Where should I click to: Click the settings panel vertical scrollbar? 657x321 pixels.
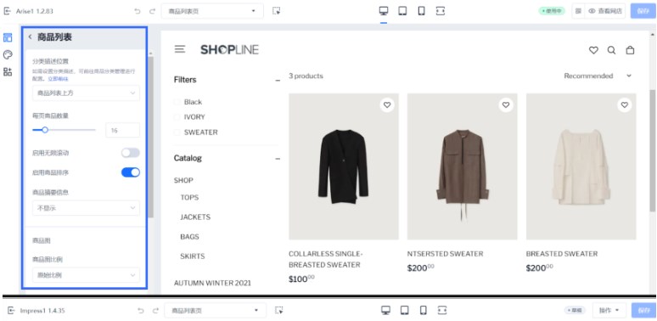click(151, 137)
